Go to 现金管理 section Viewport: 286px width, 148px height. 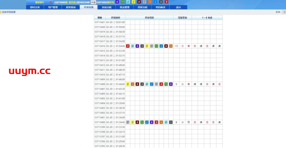coord(124,7)
